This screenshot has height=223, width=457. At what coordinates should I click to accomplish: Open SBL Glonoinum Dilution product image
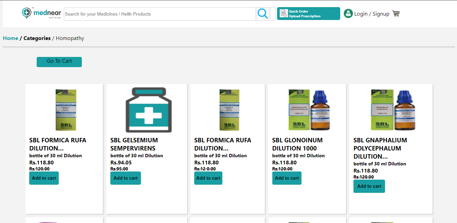309,110
